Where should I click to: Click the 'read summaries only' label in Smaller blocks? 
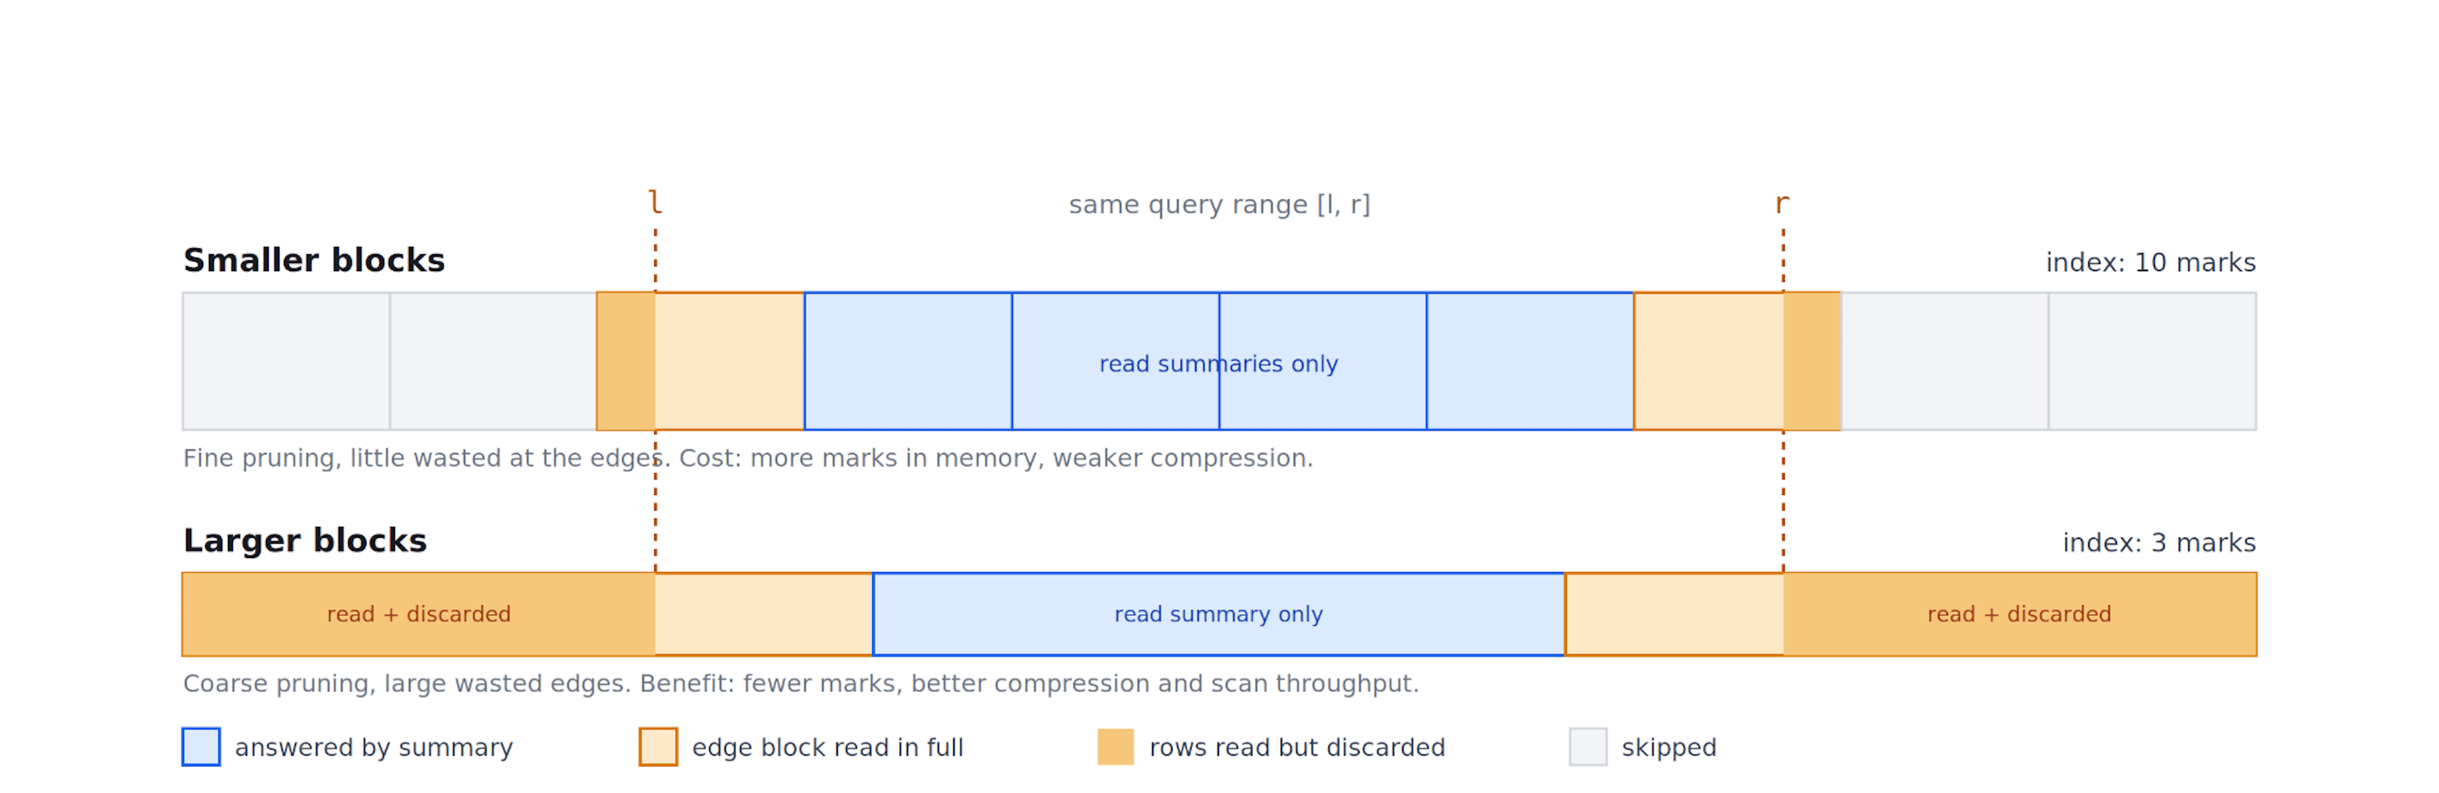click(1219, 363)
